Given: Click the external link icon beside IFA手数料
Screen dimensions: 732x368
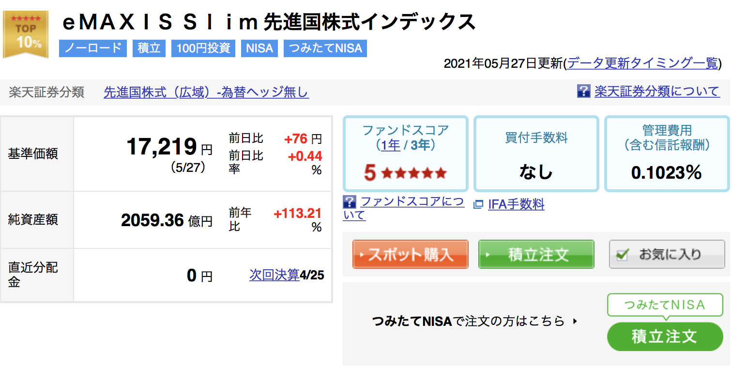Looking at the screenshot, I should click(x=478, y=204).
